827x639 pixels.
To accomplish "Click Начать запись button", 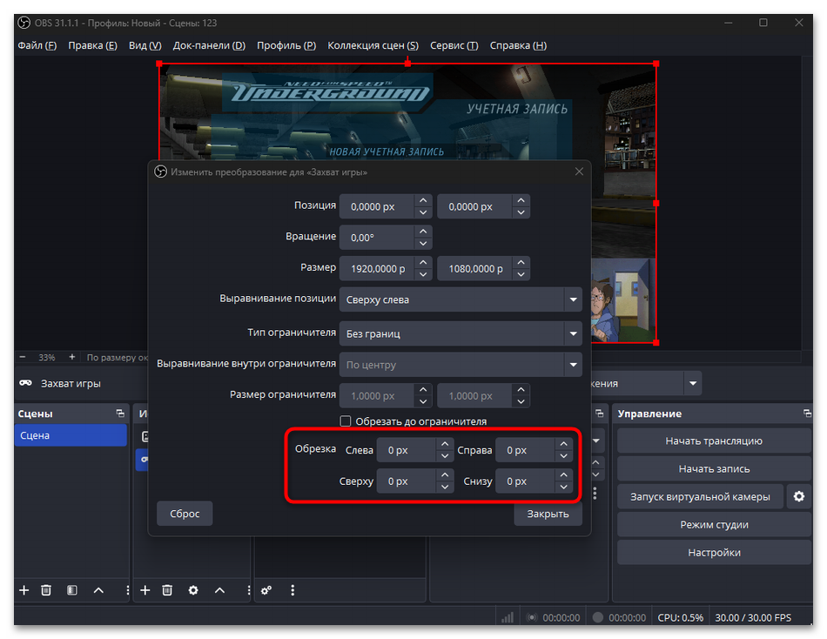I will 714,468.
